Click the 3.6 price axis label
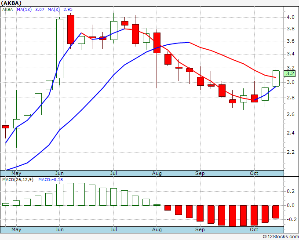The image size is (299, 240). point(291,41)
